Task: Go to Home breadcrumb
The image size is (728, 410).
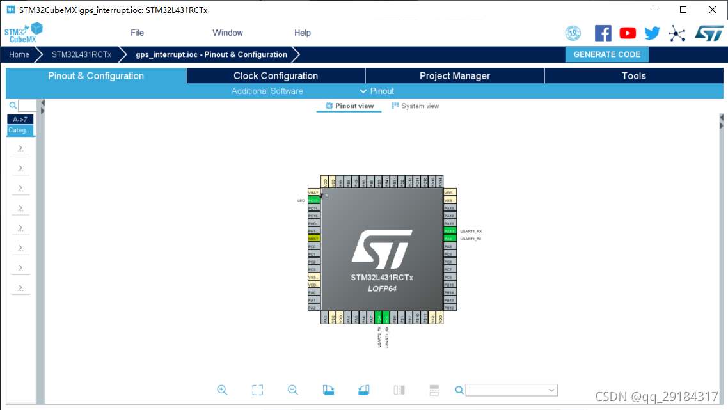Action: (x=19, y=54)
